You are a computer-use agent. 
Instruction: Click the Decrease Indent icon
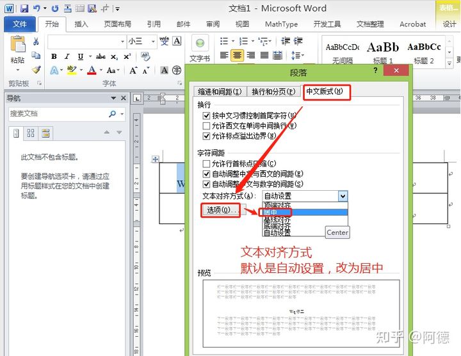point(285,41)
